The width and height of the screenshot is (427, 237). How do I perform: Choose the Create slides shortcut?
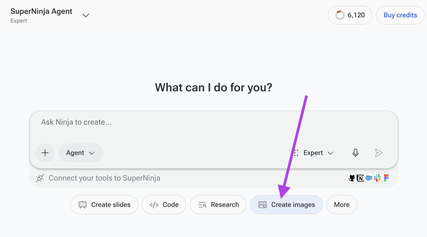(x=104, y=205)
